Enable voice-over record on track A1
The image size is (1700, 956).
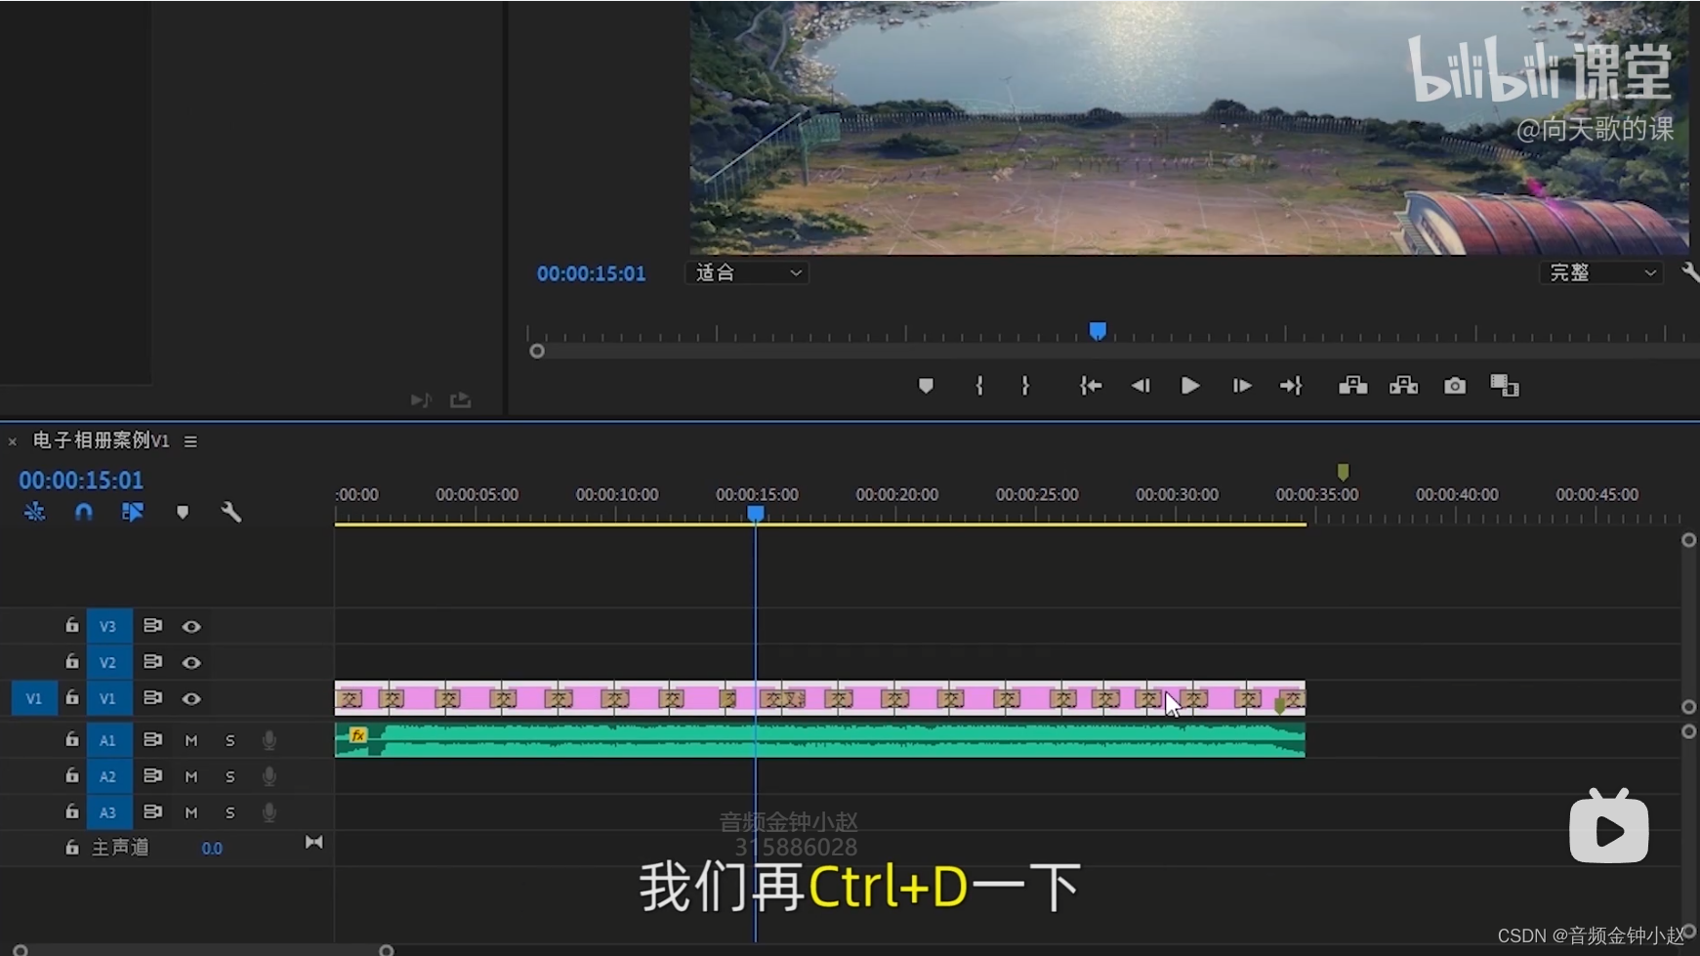coord(270,740)
